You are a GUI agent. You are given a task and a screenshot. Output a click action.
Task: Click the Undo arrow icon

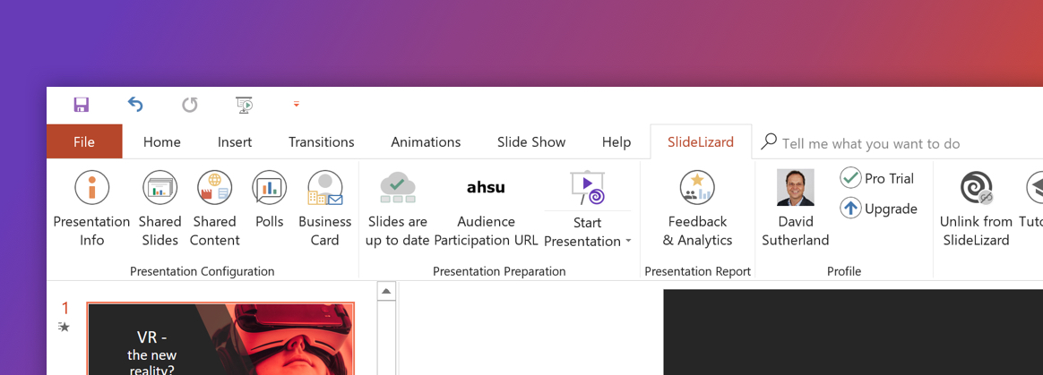(x=135, y=105)
